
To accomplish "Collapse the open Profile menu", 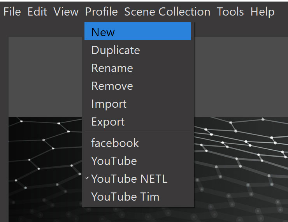I will pyautogui.click(x=101, y=12).
